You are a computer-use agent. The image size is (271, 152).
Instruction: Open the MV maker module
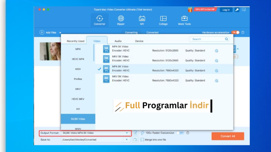(142, 20)
